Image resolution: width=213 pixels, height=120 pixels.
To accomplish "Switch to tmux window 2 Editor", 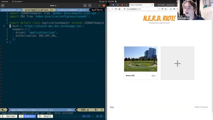I will point(27,116).
